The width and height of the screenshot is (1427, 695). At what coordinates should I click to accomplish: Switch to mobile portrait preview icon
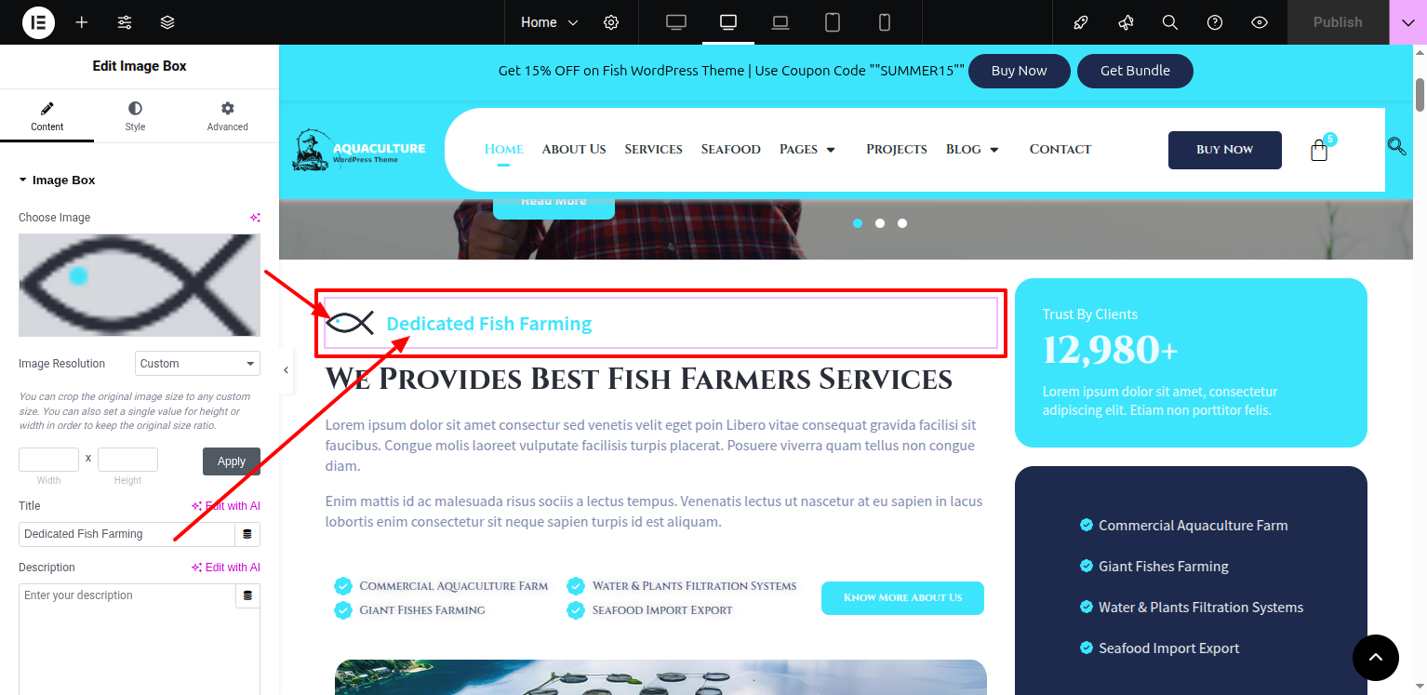click(x=885, y=22)
